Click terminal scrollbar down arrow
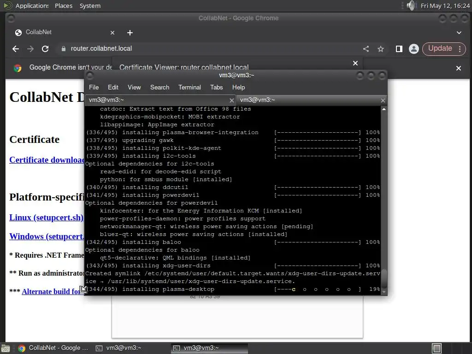The height and width of the screenshot is (354, 472). pos(384,292)
